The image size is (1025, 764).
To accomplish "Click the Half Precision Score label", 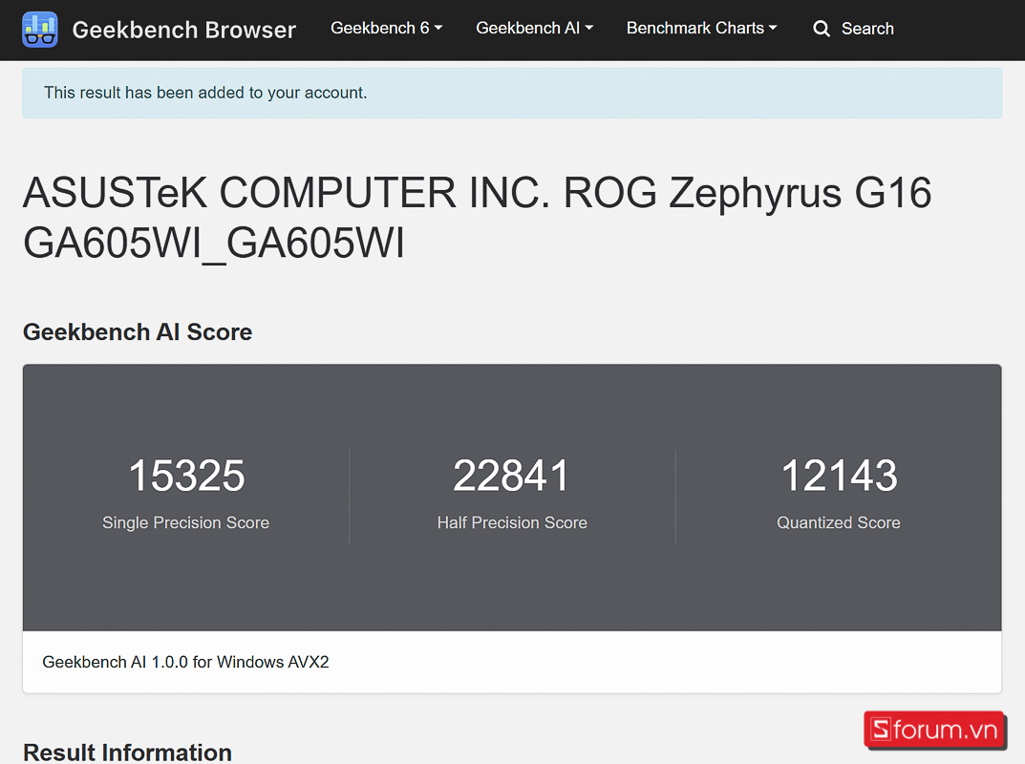I will coord(512,522).
